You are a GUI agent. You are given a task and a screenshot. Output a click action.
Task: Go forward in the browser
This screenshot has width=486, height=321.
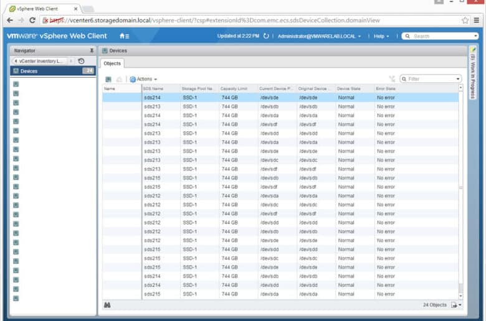[21, 21]
